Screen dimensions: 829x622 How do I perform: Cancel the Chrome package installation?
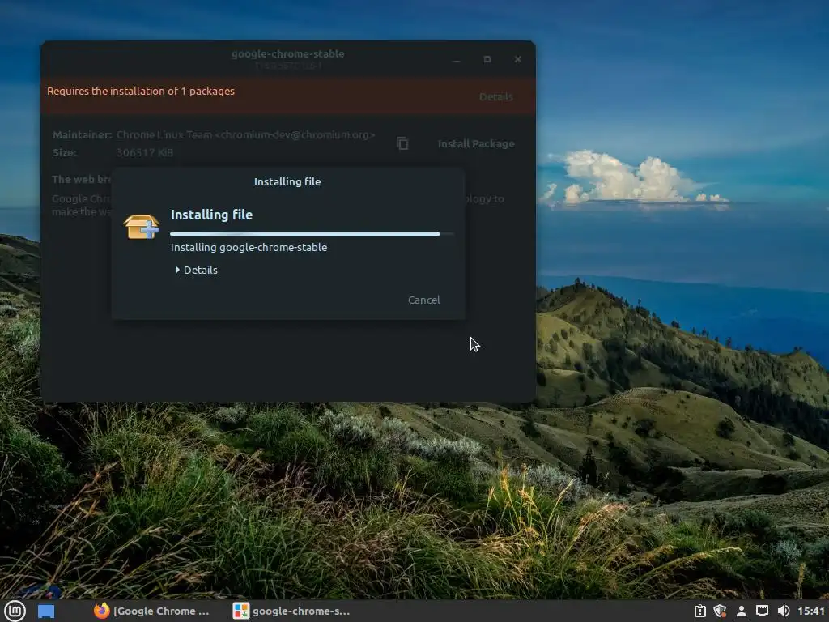pyautogui.click(x=423, y=300)
